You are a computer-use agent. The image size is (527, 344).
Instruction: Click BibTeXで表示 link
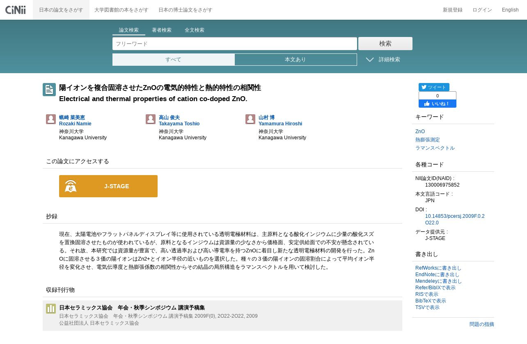(431, 301)
